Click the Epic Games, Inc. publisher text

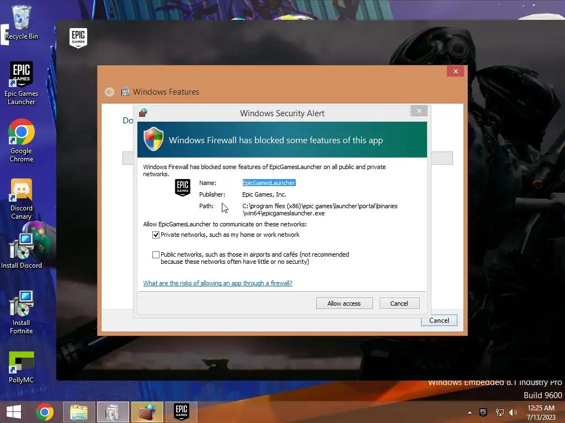264,194
